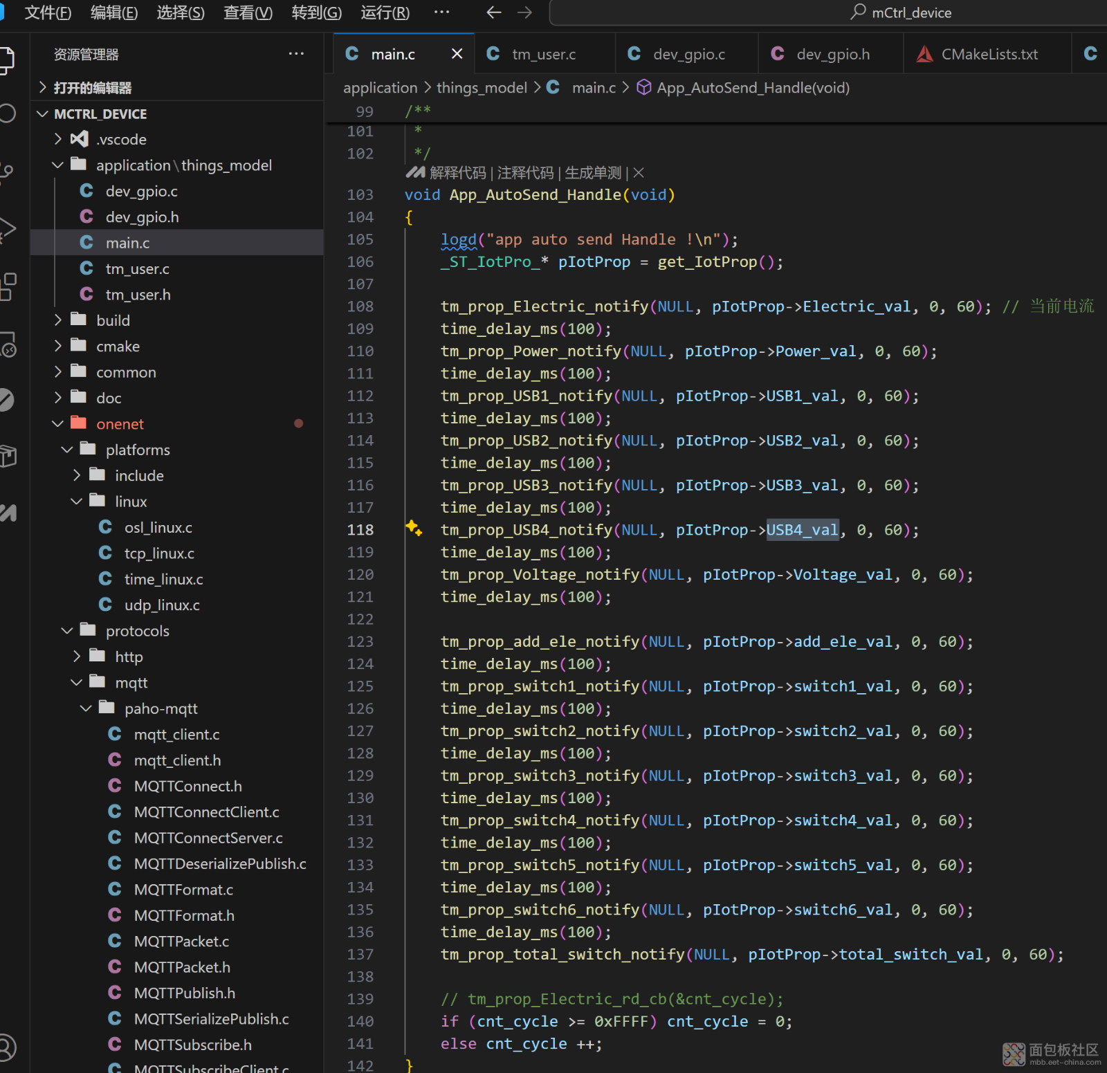This screenshot has height=1073, width=1107.
Task: Click the AI sparkle lightbulb on line 118
Action: (x=414, y=529)
